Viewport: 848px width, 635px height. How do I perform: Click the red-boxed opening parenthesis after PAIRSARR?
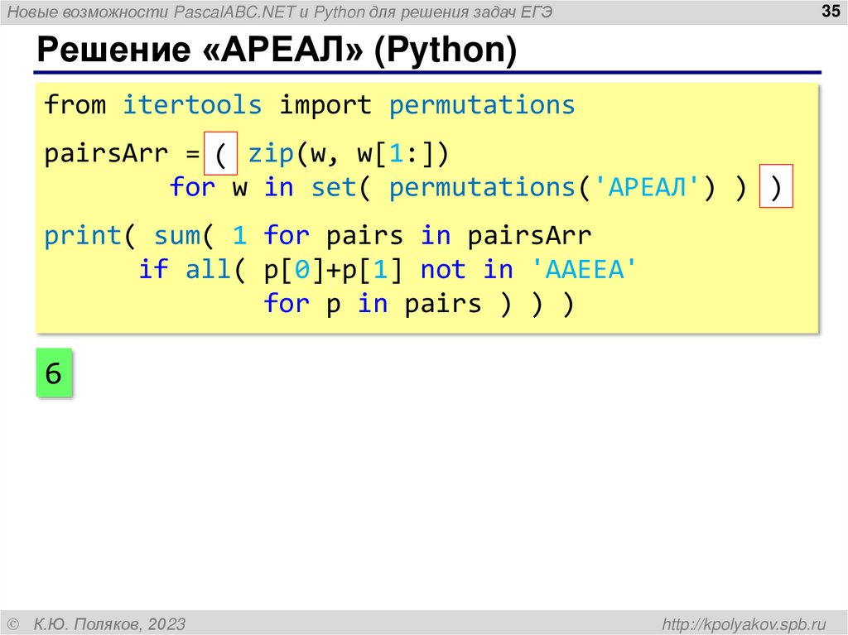[222, 152]
